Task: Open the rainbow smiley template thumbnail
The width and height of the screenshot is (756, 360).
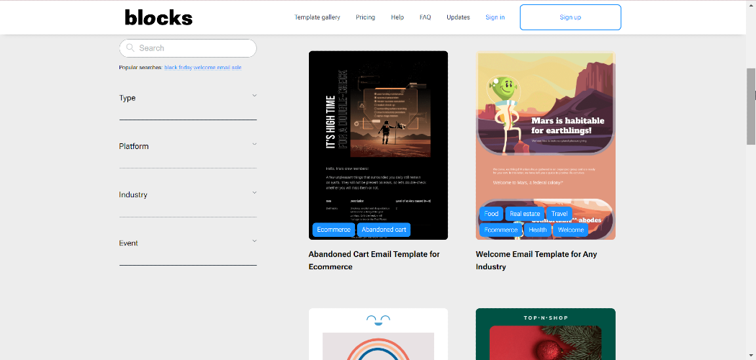Action: click(378, 334)
